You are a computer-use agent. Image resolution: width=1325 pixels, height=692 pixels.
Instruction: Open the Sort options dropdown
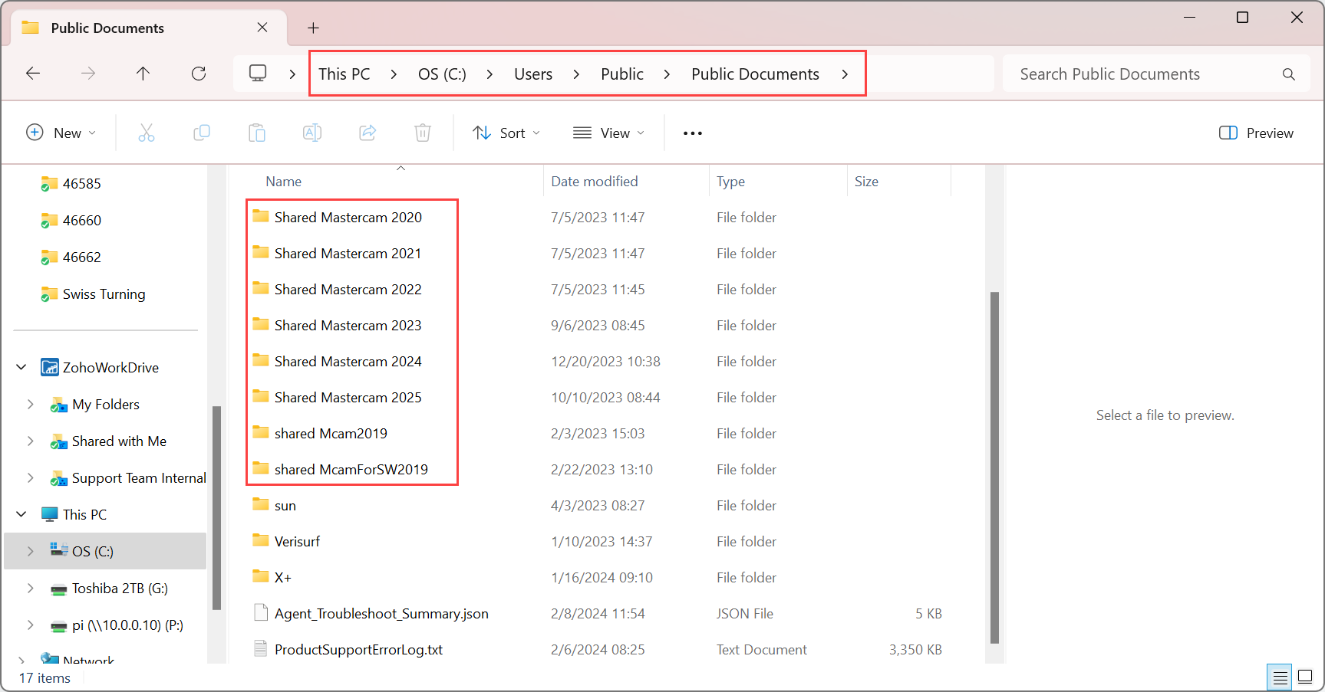(x=506, y=133)
